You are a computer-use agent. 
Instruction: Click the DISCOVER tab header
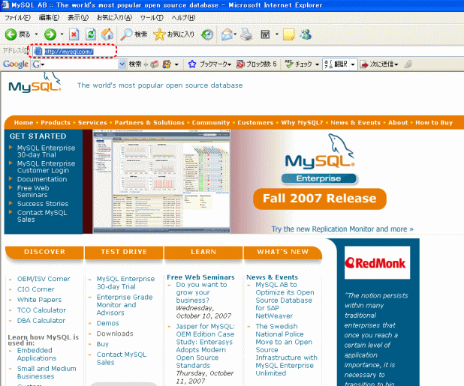coord(45,252)
